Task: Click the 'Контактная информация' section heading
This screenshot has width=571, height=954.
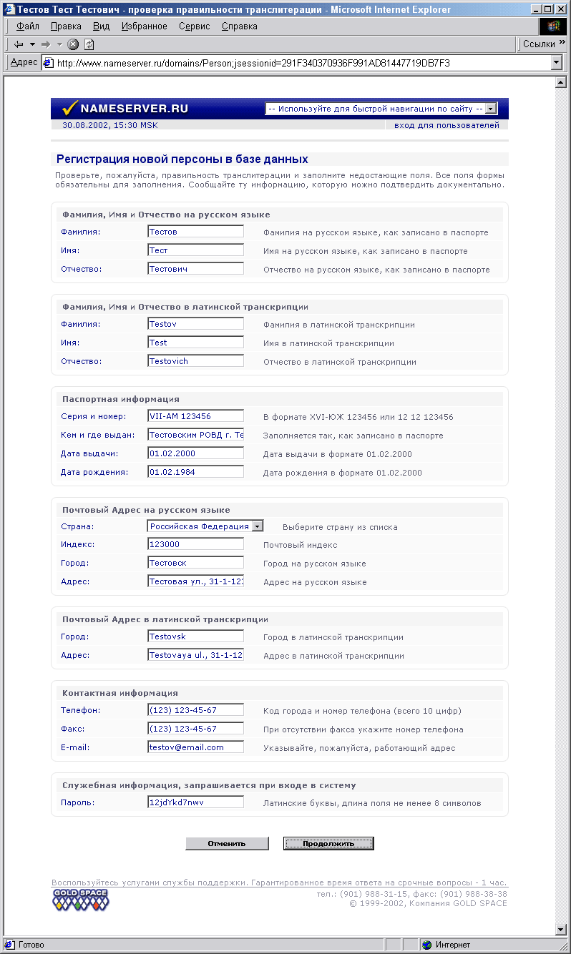Action: coord(120,693)
